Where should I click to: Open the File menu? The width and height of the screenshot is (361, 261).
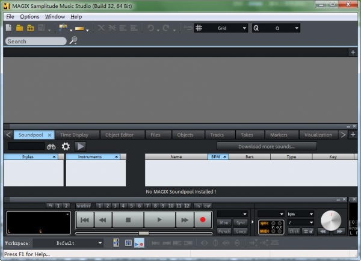point(10,17)
